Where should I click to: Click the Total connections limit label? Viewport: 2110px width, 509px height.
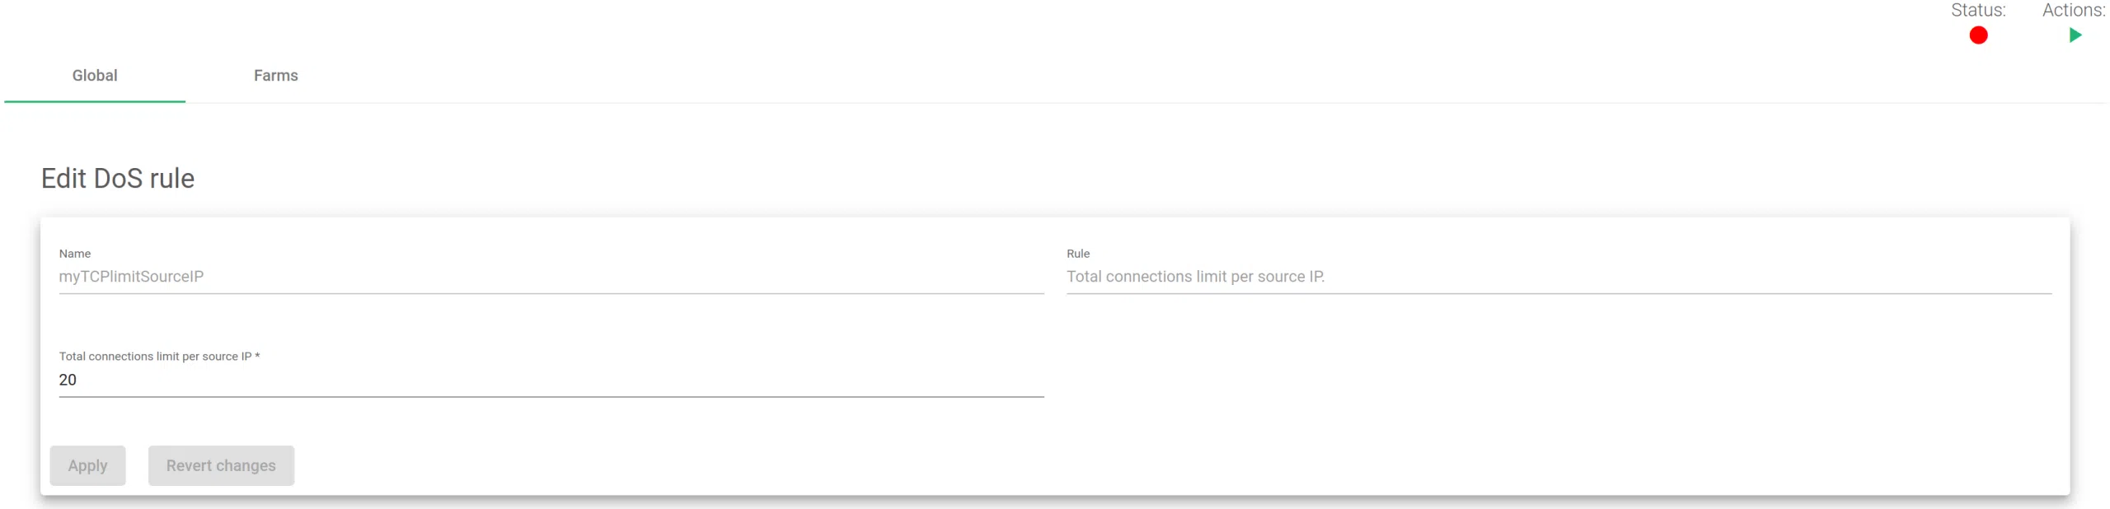click(x=155, y=357)
